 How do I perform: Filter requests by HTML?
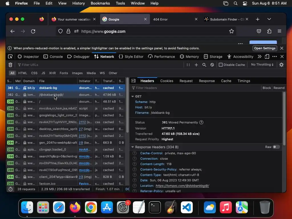(x=23, y=73)
